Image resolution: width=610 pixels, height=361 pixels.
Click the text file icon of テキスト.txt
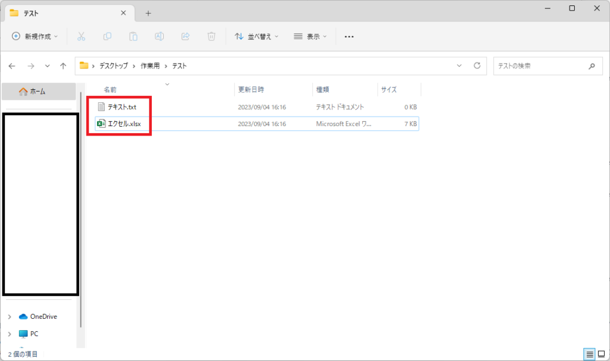[x=101, y=107]
